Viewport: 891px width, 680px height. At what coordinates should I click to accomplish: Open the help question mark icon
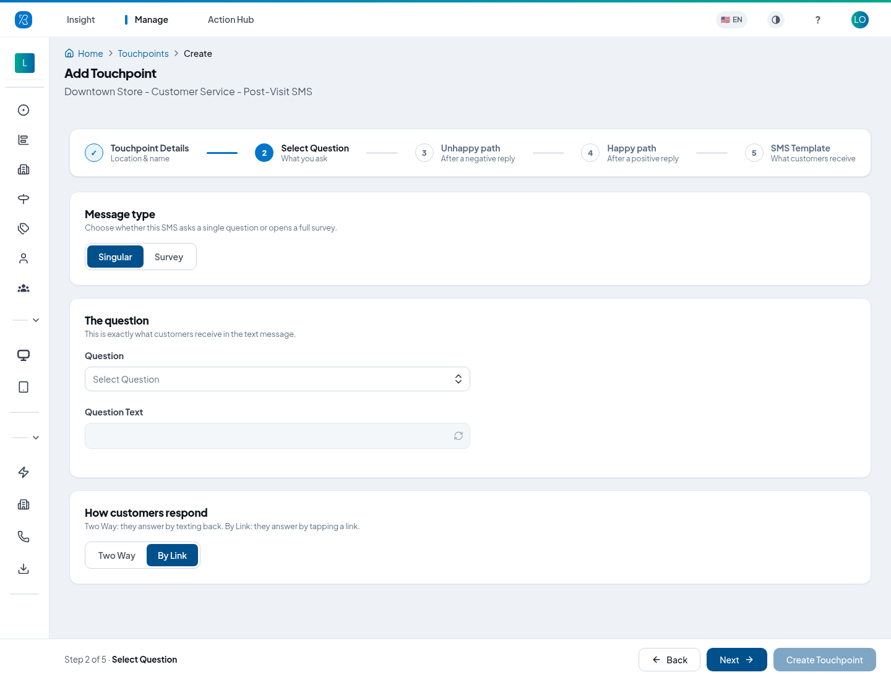(818, 20)
